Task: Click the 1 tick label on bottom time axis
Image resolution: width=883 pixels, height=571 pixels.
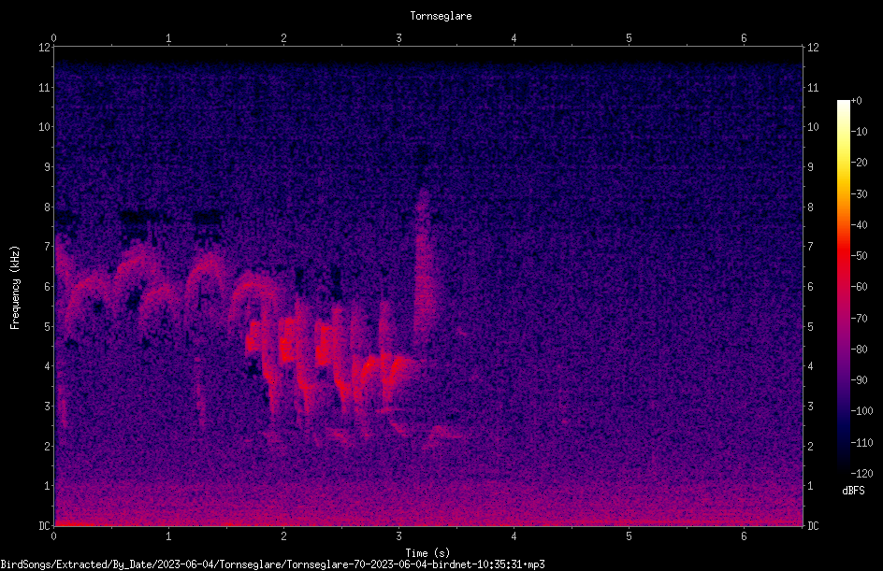Action: pos(168,536)
